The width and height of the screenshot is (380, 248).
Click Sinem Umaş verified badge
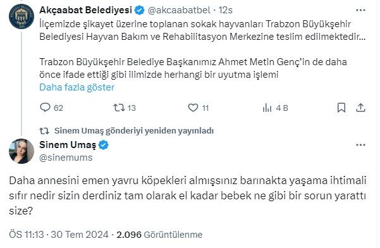tap(104, 145)
